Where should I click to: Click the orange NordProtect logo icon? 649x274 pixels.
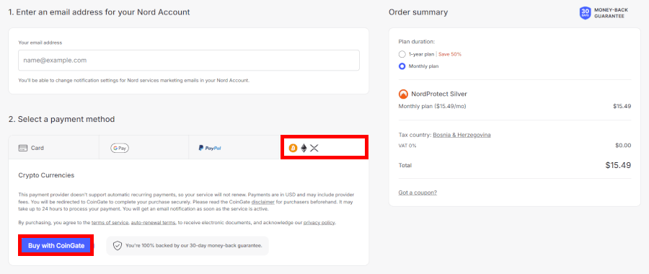coord(403,94)
